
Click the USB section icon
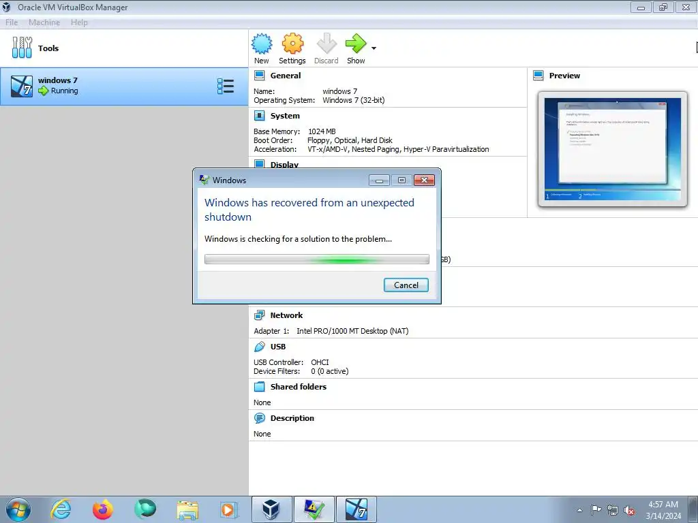point(259,347)
